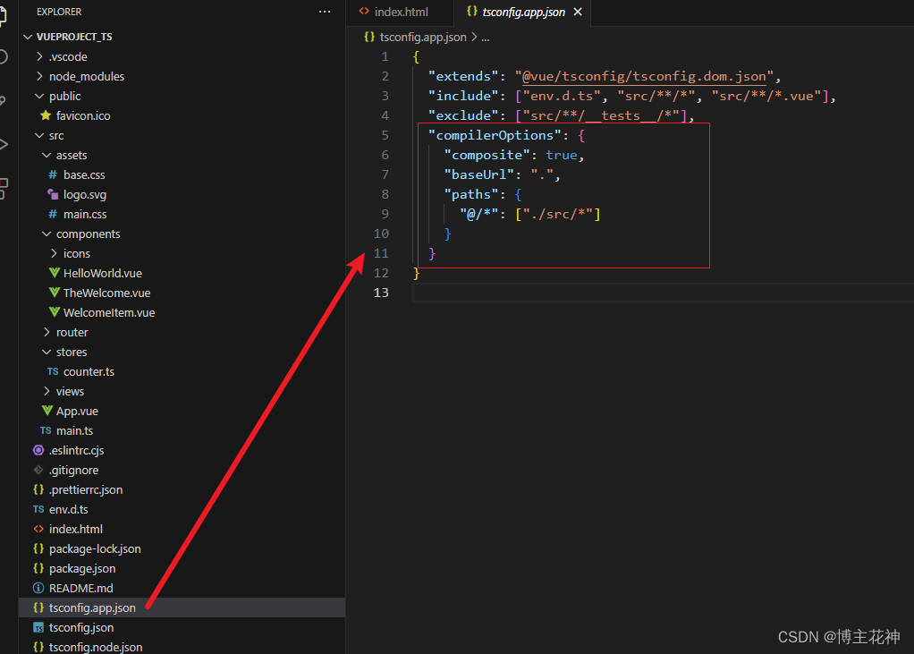This screenshot has width=914, height=654.
Task: Collapse the src folder
Action: [x=39, y=135]
